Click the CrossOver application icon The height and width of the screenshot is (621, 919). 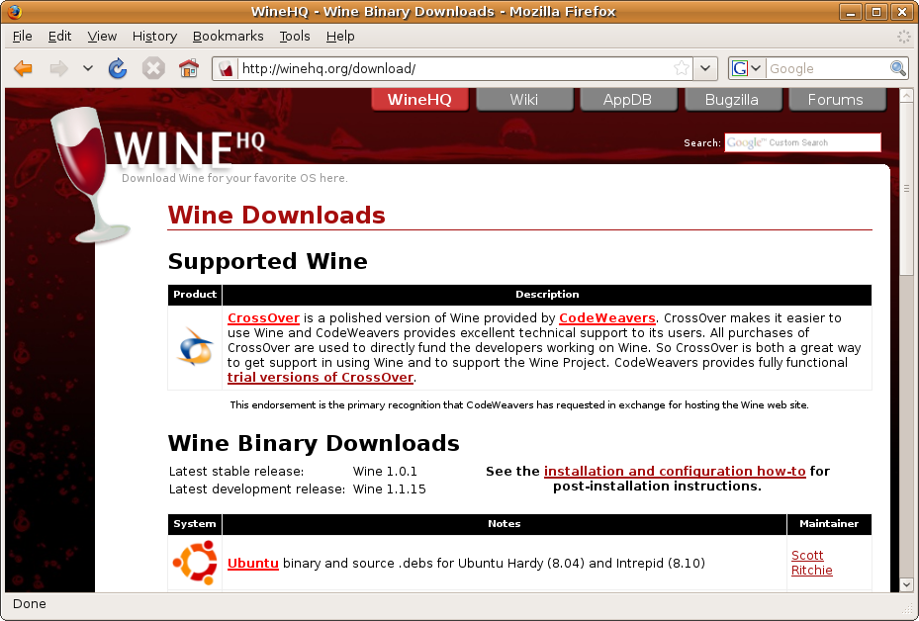(194, 348)
